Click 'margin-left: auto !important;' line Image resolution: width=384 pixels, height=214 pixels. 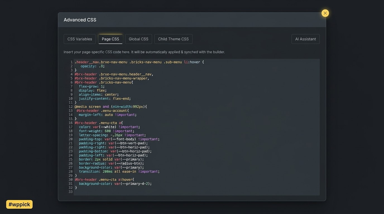108,115
